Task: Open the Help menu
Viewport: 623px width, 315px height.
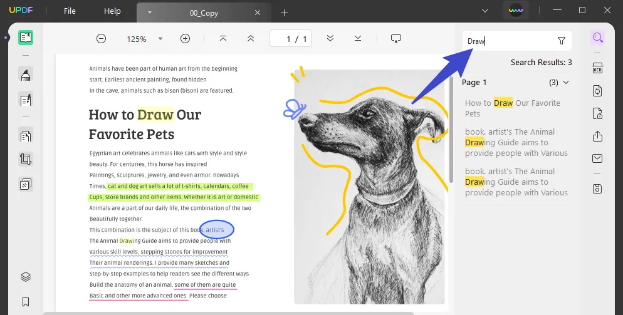Action: coord(112,11)
